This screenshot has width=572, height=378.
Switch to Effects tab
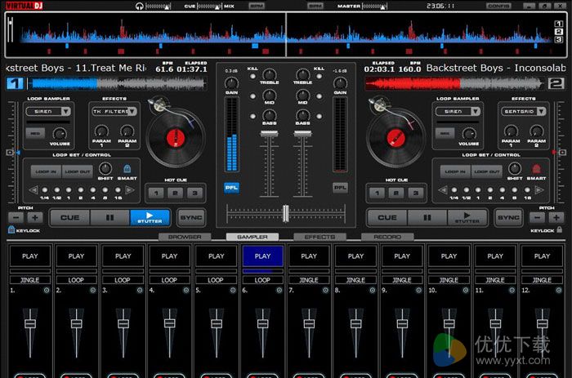320,237
